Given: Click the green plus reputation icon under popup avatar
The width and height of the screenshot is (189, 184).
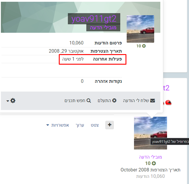Looking at the screenshot, I should point(144,46).
